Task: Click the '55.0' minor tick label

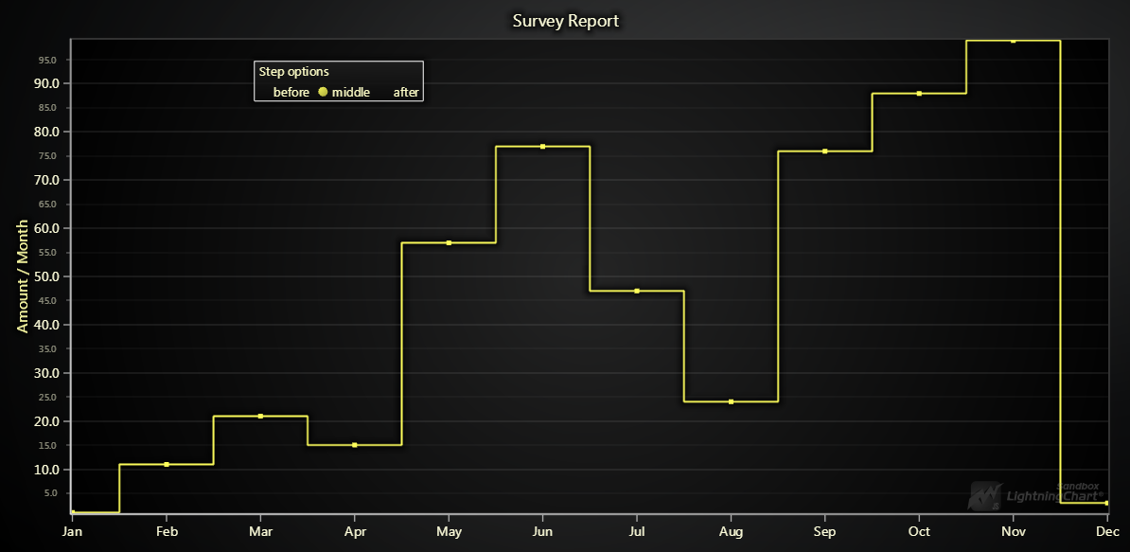Action: point(47,253)
